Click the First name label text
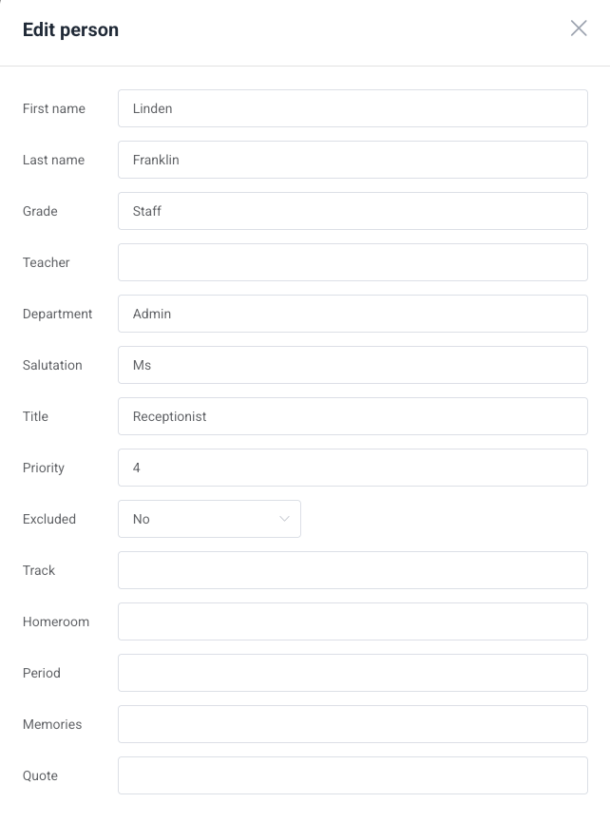The image size is (610, 822). (54, 108)
